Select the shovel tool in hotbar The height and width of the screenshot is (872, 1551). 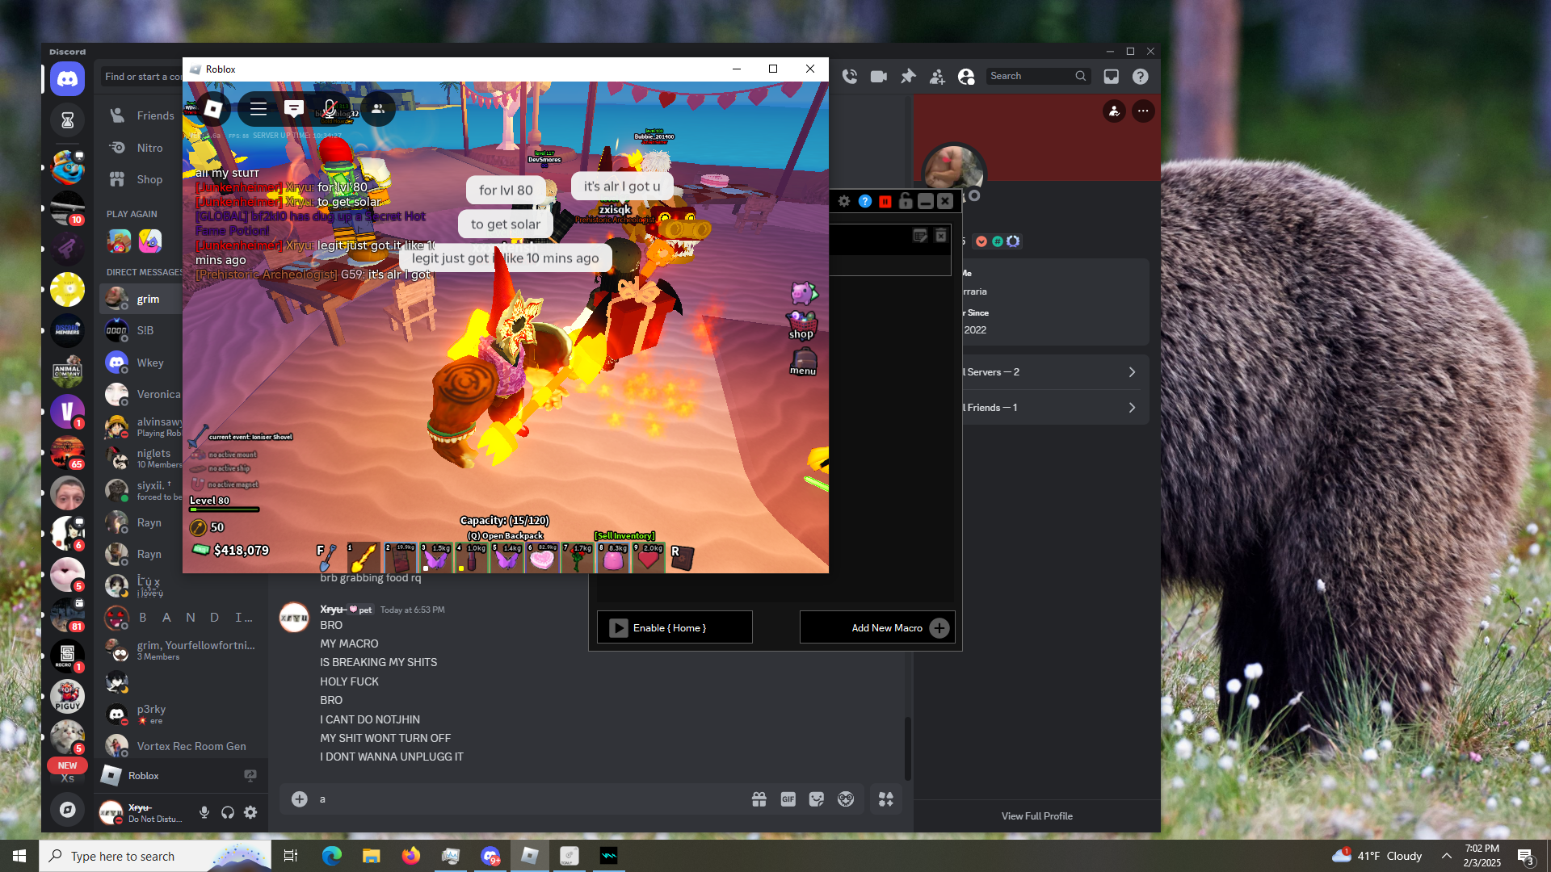tap(327, 557)
